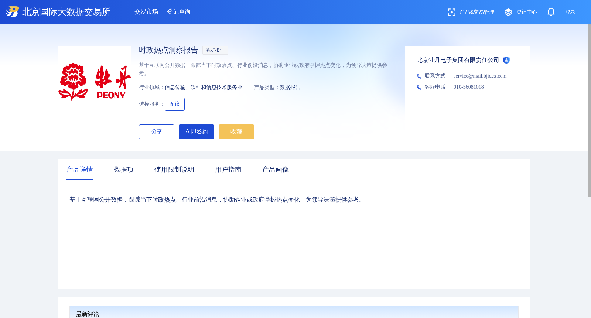Click the 最新评论 section header
Viewport: 591px width, 318px height.
88,314
